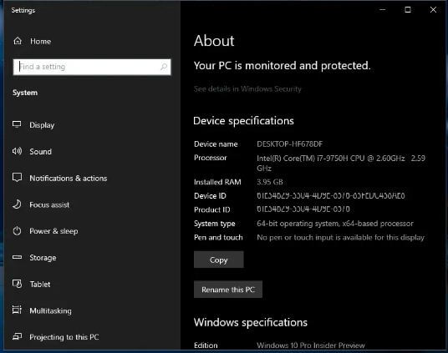The height and width of the screenshot is (353, 448).
Task: Select No pen or touch input text
Action: click(340, 238)
